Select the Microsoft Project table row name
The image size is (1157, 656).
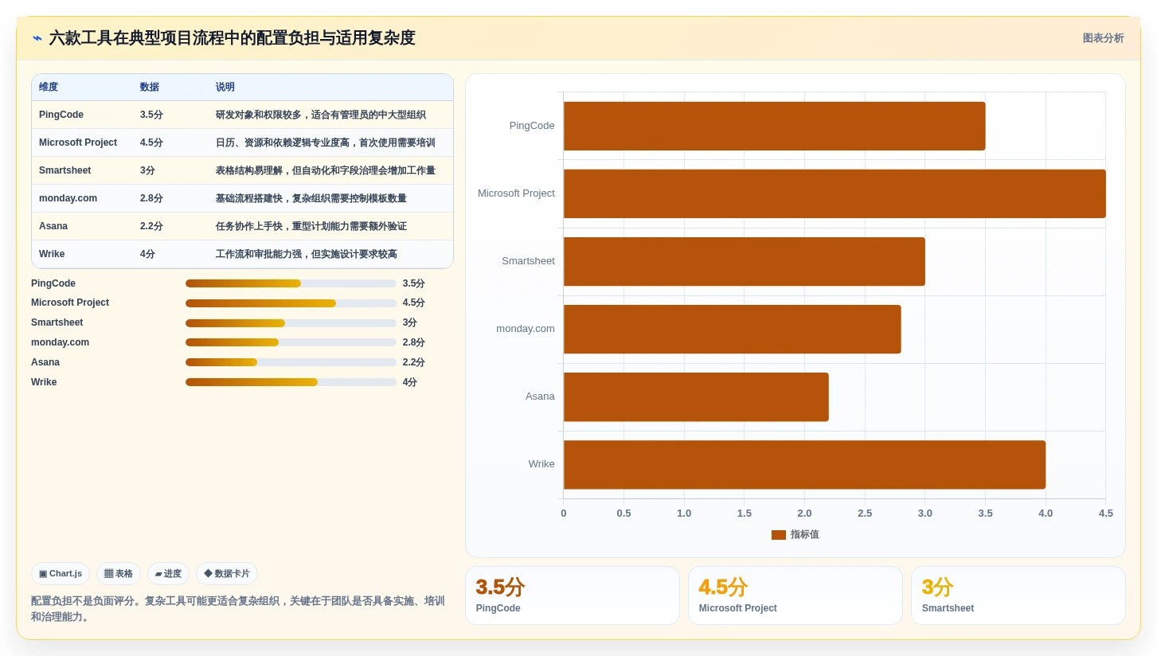click(x=78, y=143)
